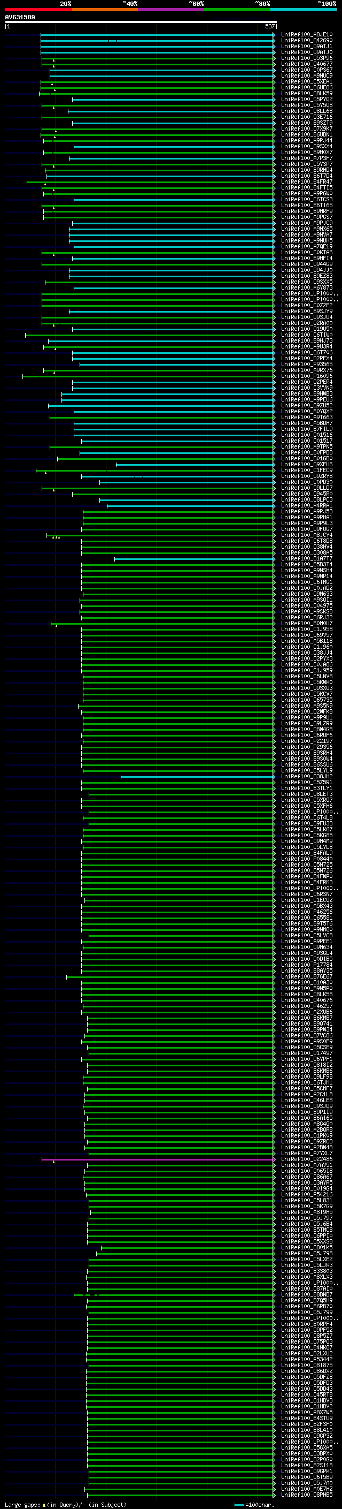The width and height of the screenshot is (342, 1509).
Task: Open UniRef100_P22197 from the list
Action: [x=307, y=741]
